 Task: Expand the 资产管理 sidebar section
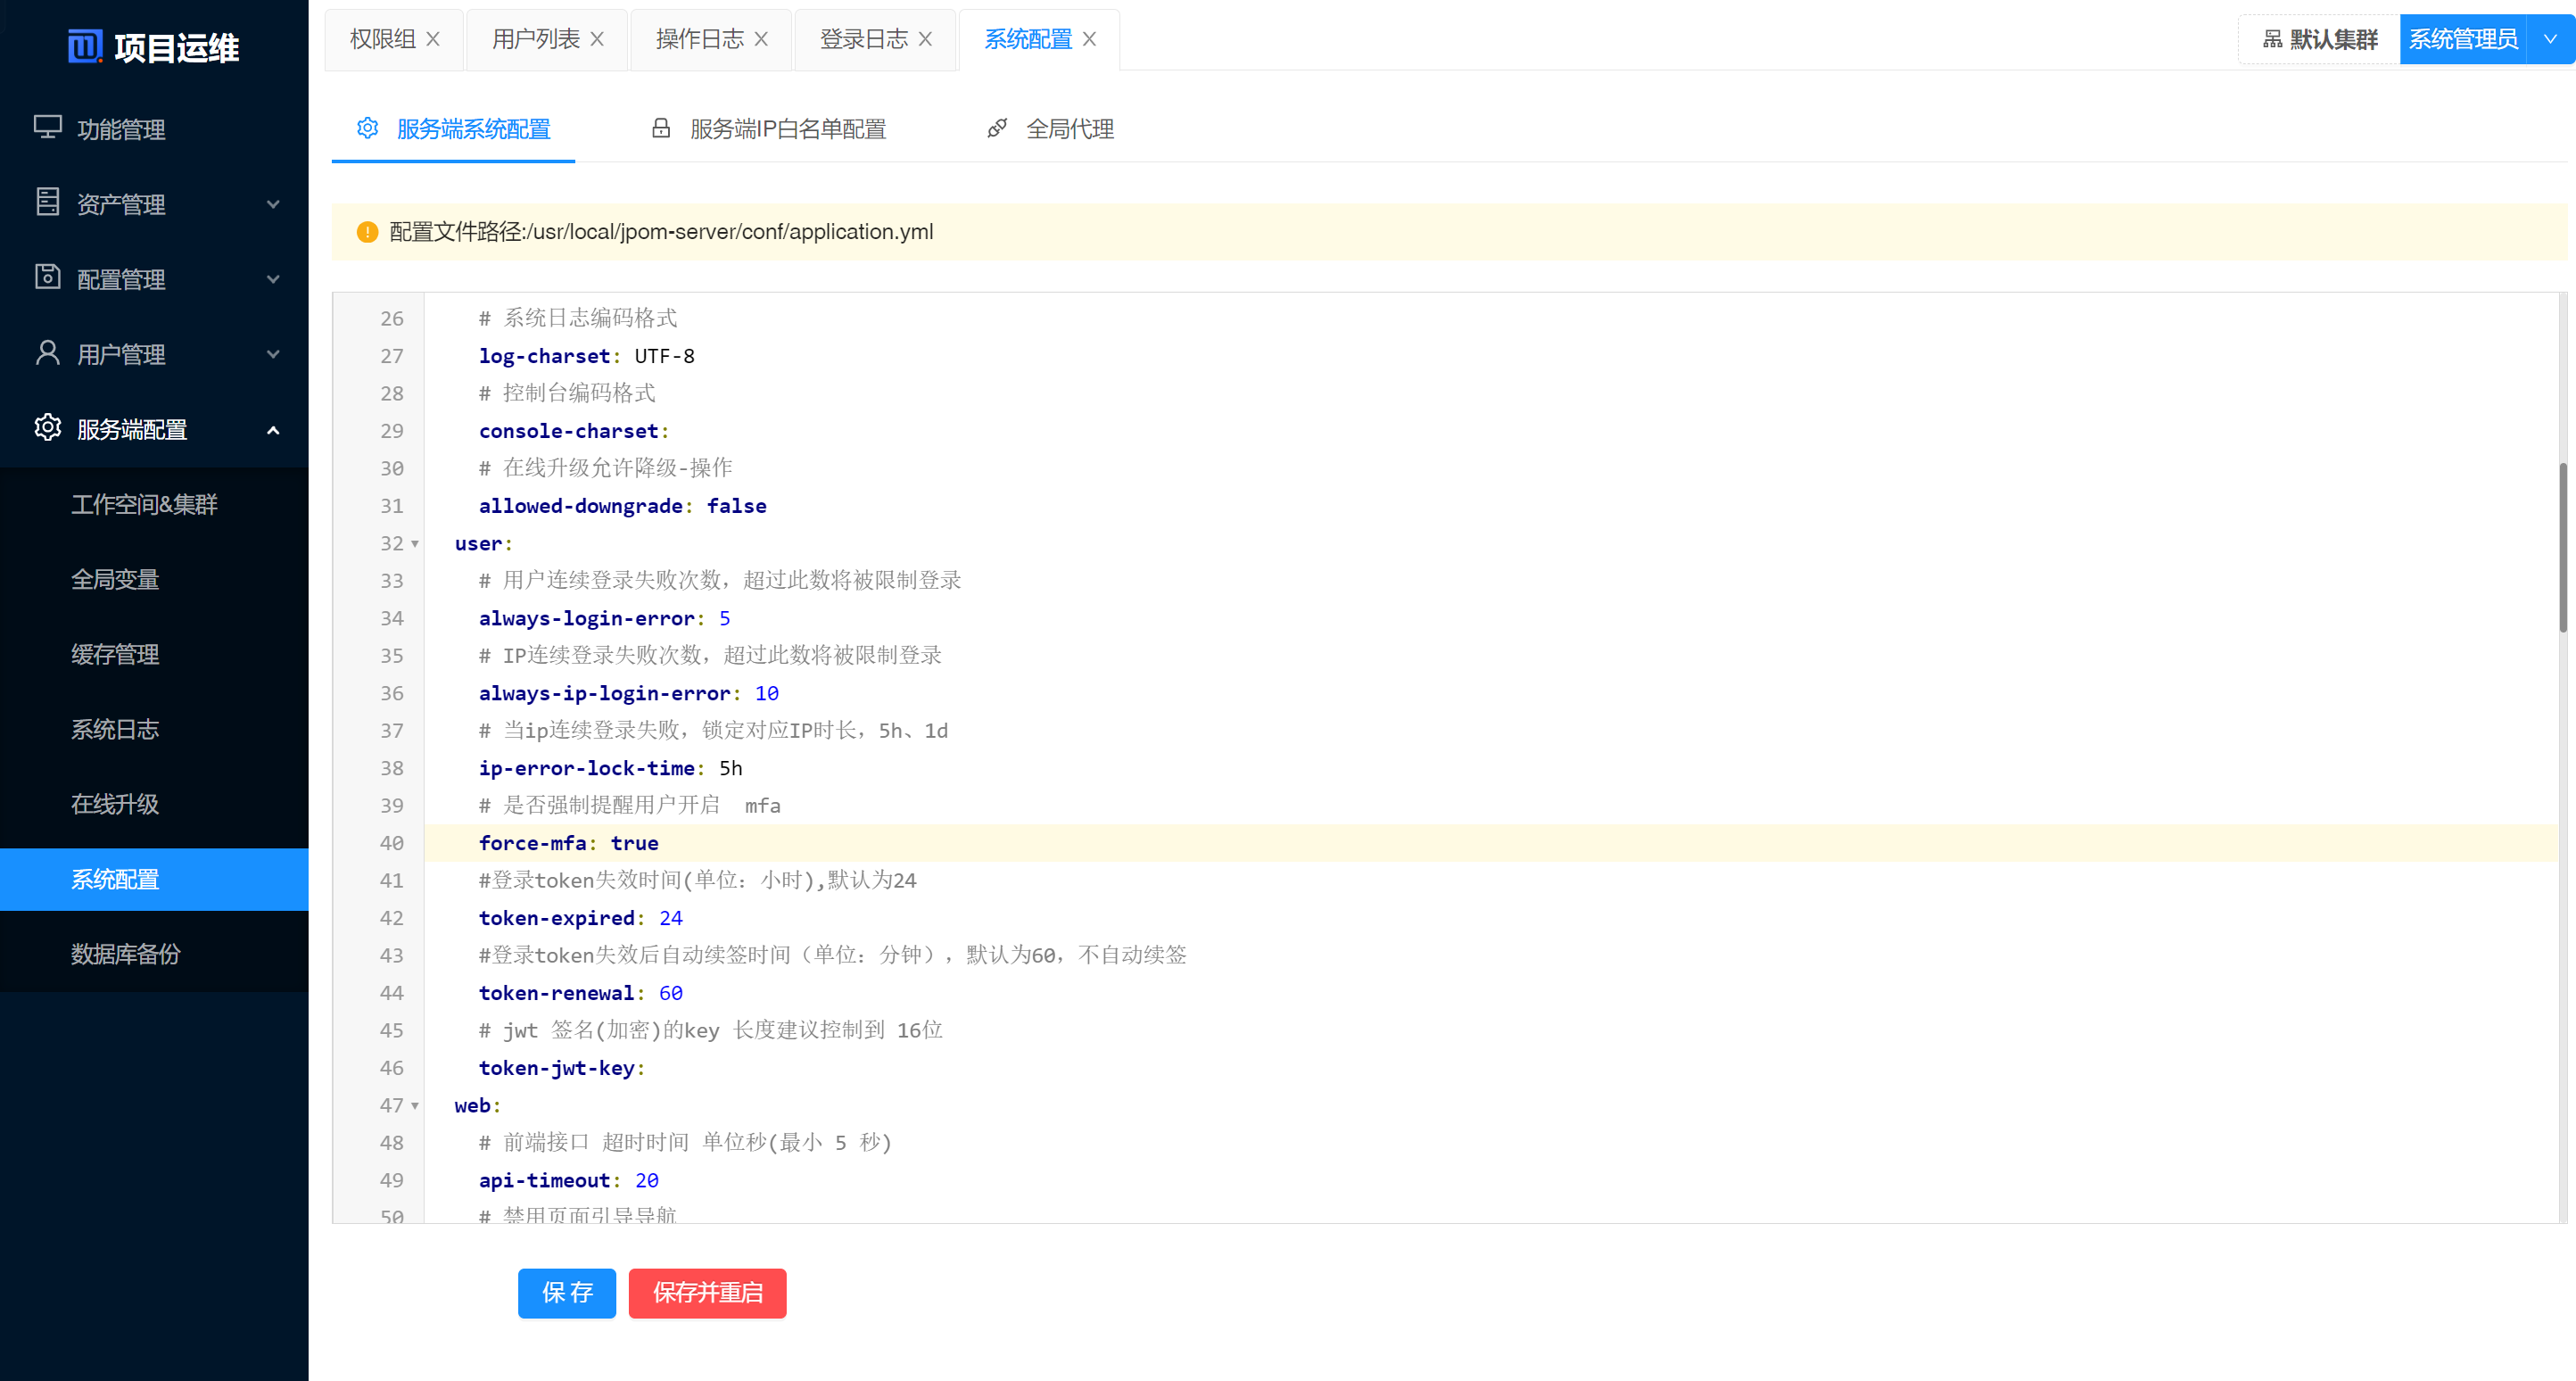click(273, 203)
